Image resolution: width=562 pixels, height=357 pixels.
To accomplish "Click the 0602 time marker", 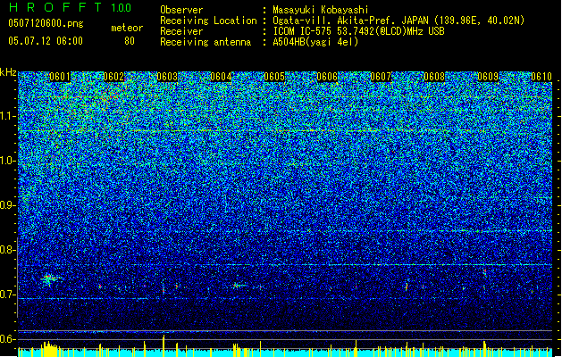I will [113, 77].
